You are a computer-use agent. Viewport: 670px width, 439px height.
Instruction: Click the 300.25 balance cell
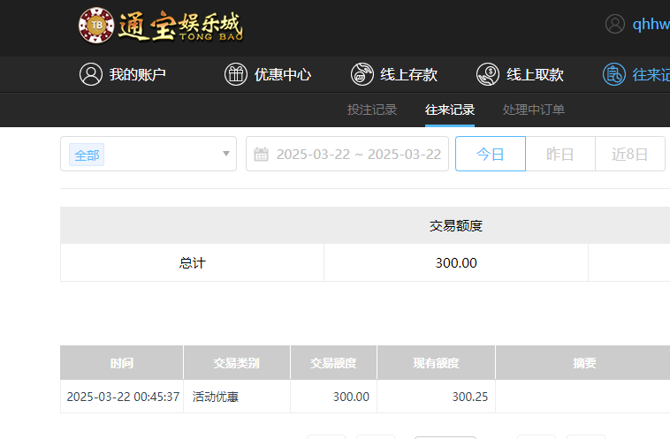pos(436,397)
